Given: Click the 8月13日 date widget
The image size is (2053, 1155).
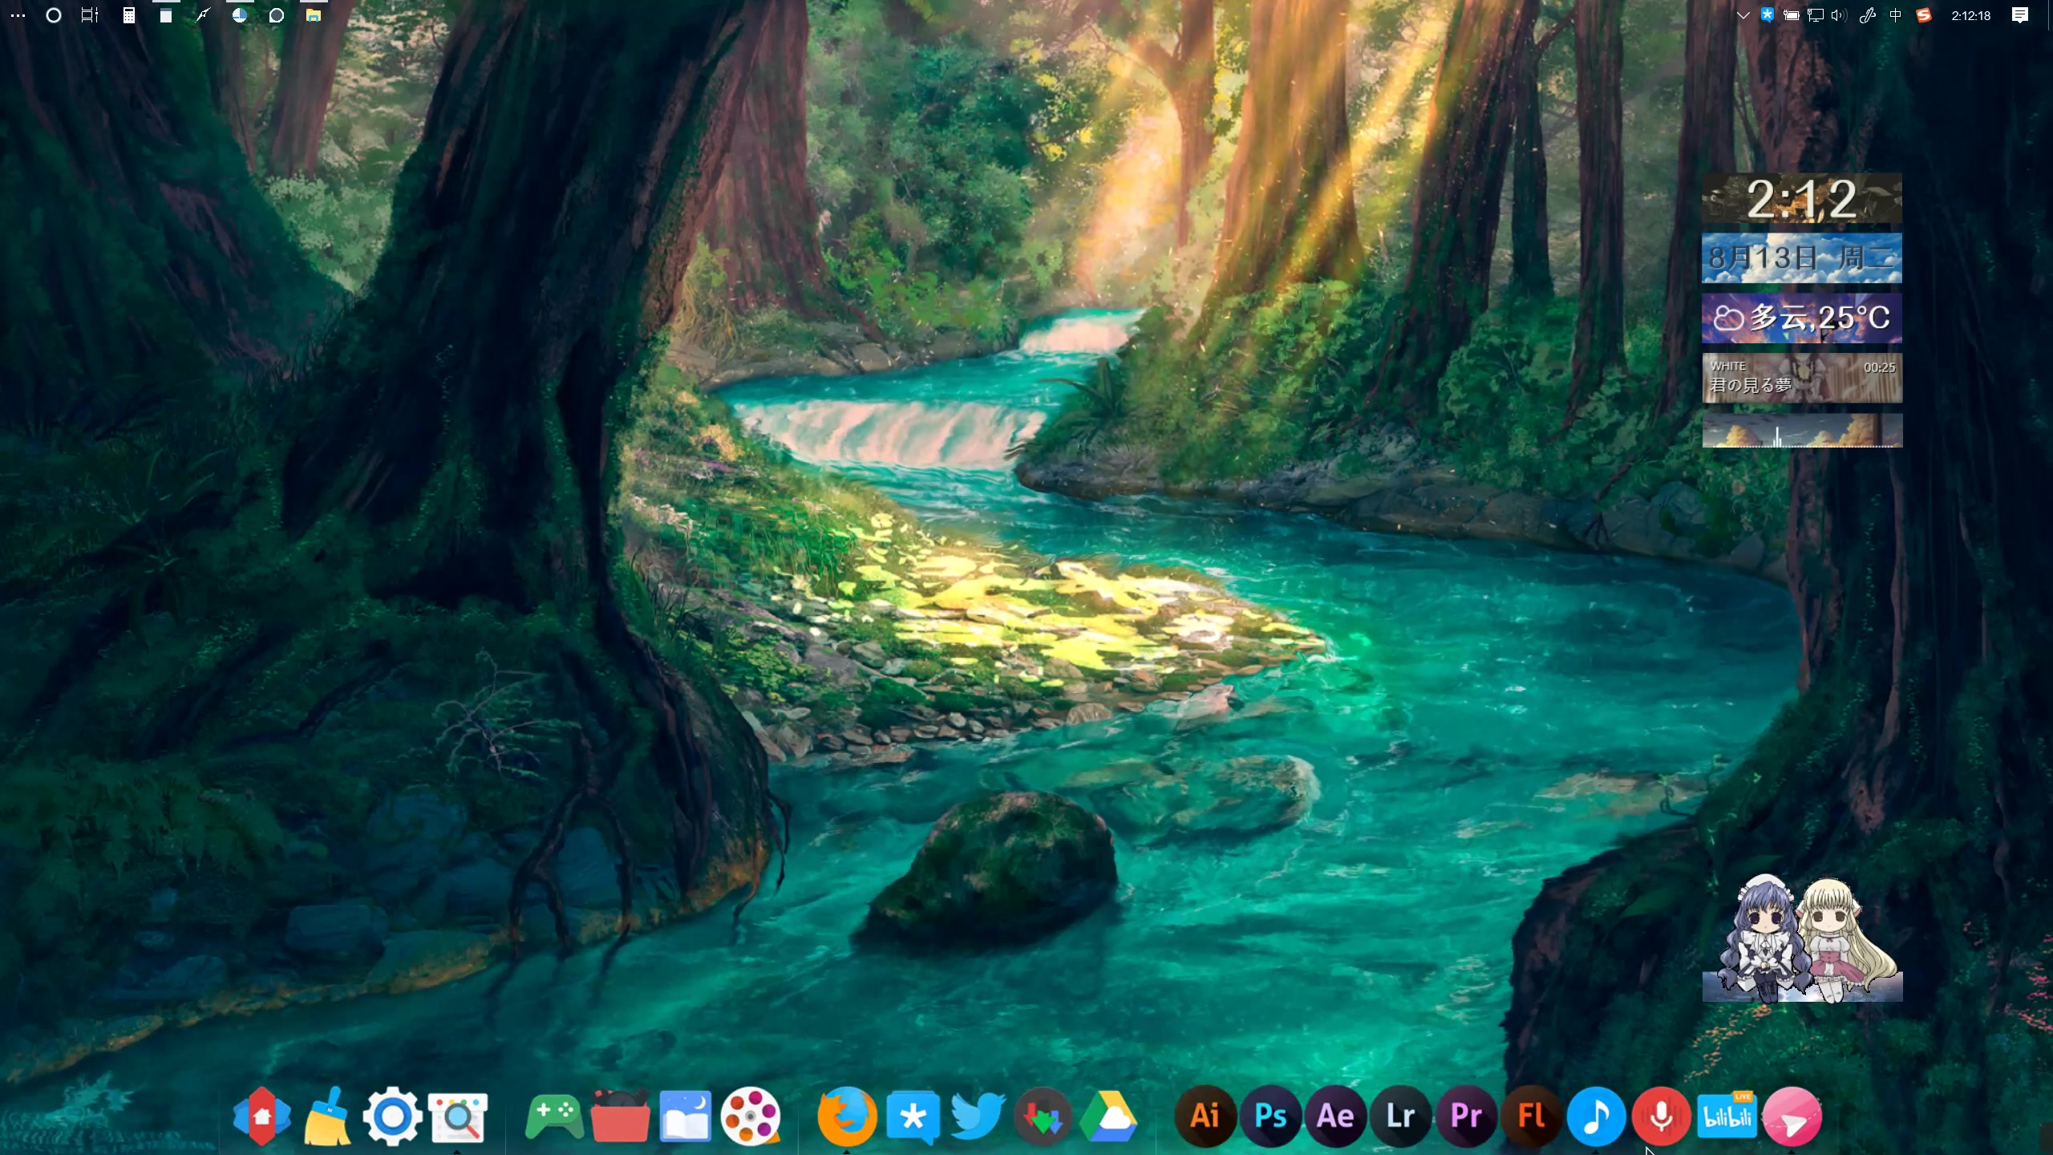Looking at the screenshot, I should pyautogui.click(x=1801, y=257).
